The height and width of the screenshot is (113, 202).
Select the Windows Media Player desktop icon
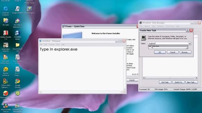29,2
